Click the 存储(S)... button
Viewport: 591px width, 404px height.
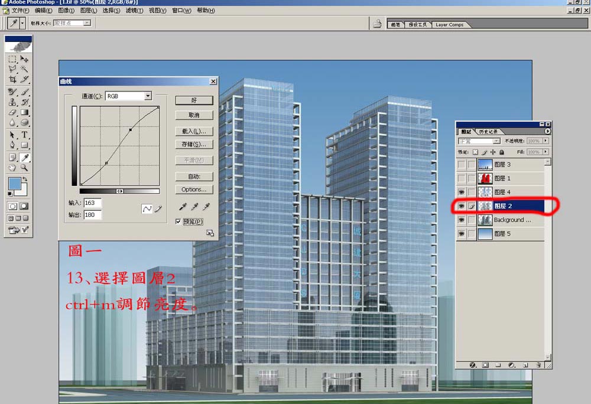pos(194,144)
